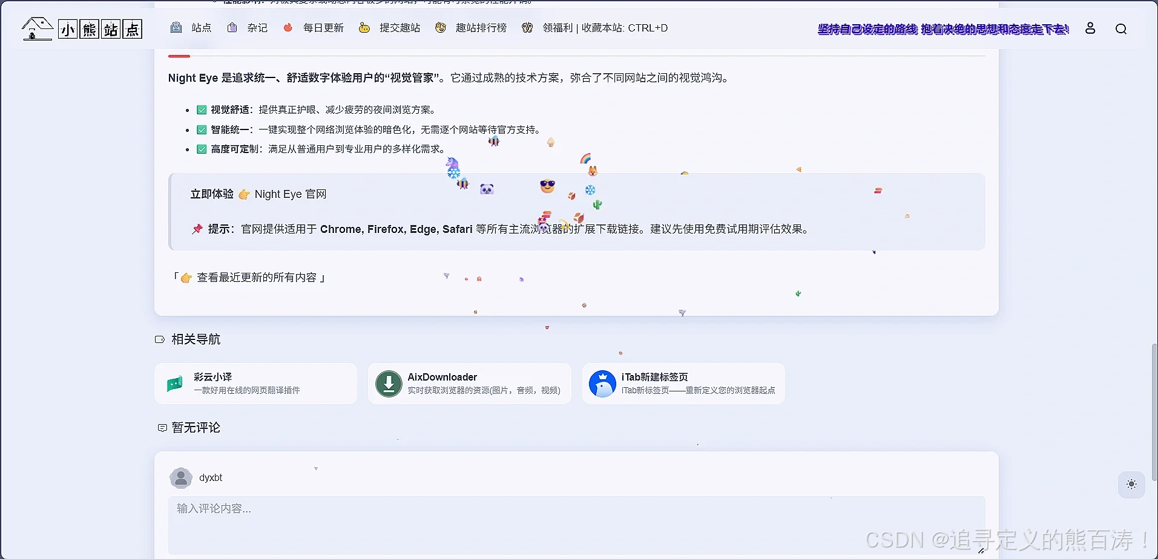Click the 小熊站点 site logo
The image size is (1158, 559).
(82, 28)
